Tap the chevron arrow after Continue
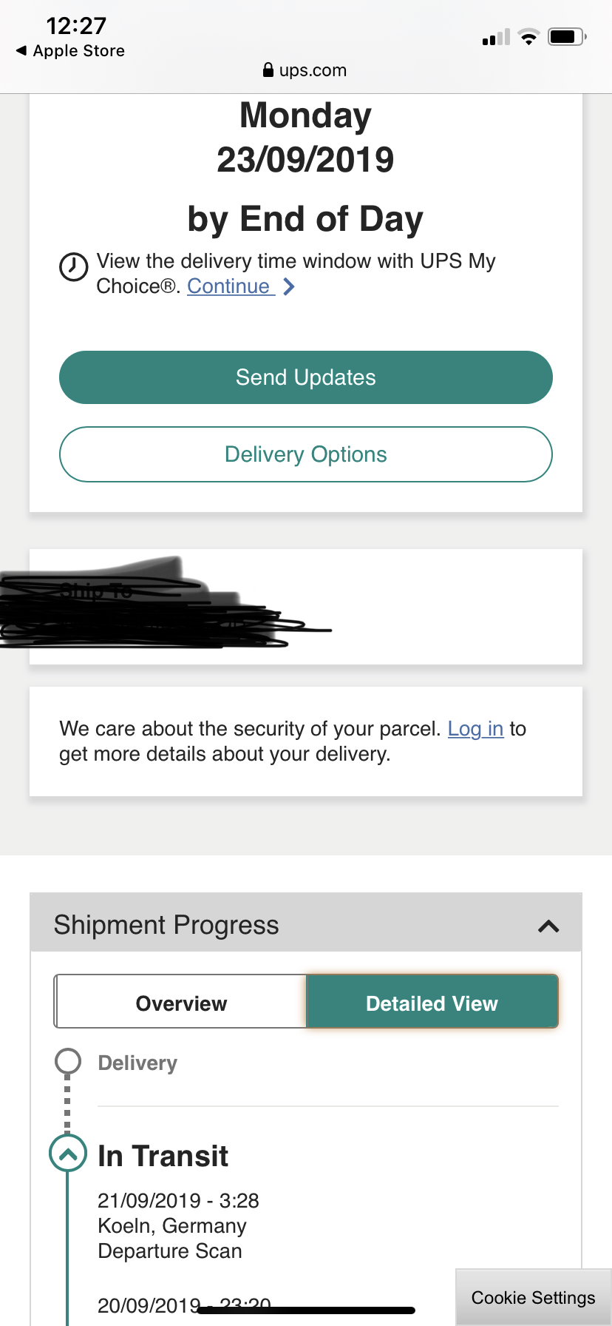The image size is (612, 1326). click(x=289, y=286)
